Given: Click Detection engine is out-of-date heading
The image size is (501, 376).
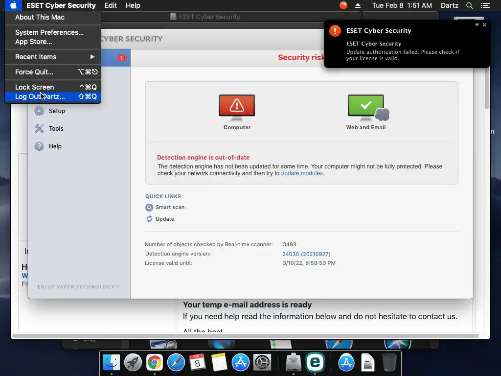Looking at the screenshot, I should [x=203, y=157].
